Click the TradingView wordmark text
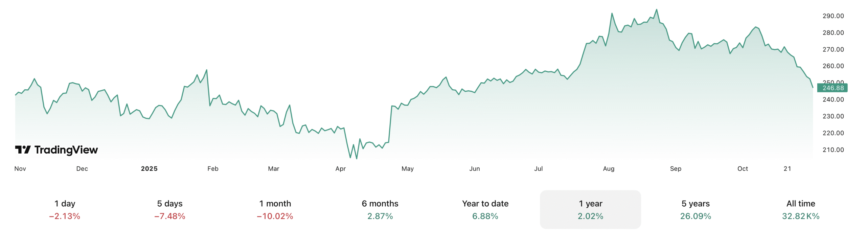This screenshot has height=230, width=866. (66, 149)
